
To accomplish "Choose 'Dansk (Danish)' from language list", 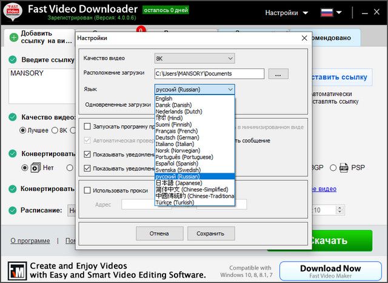I will tap(195, 105).
